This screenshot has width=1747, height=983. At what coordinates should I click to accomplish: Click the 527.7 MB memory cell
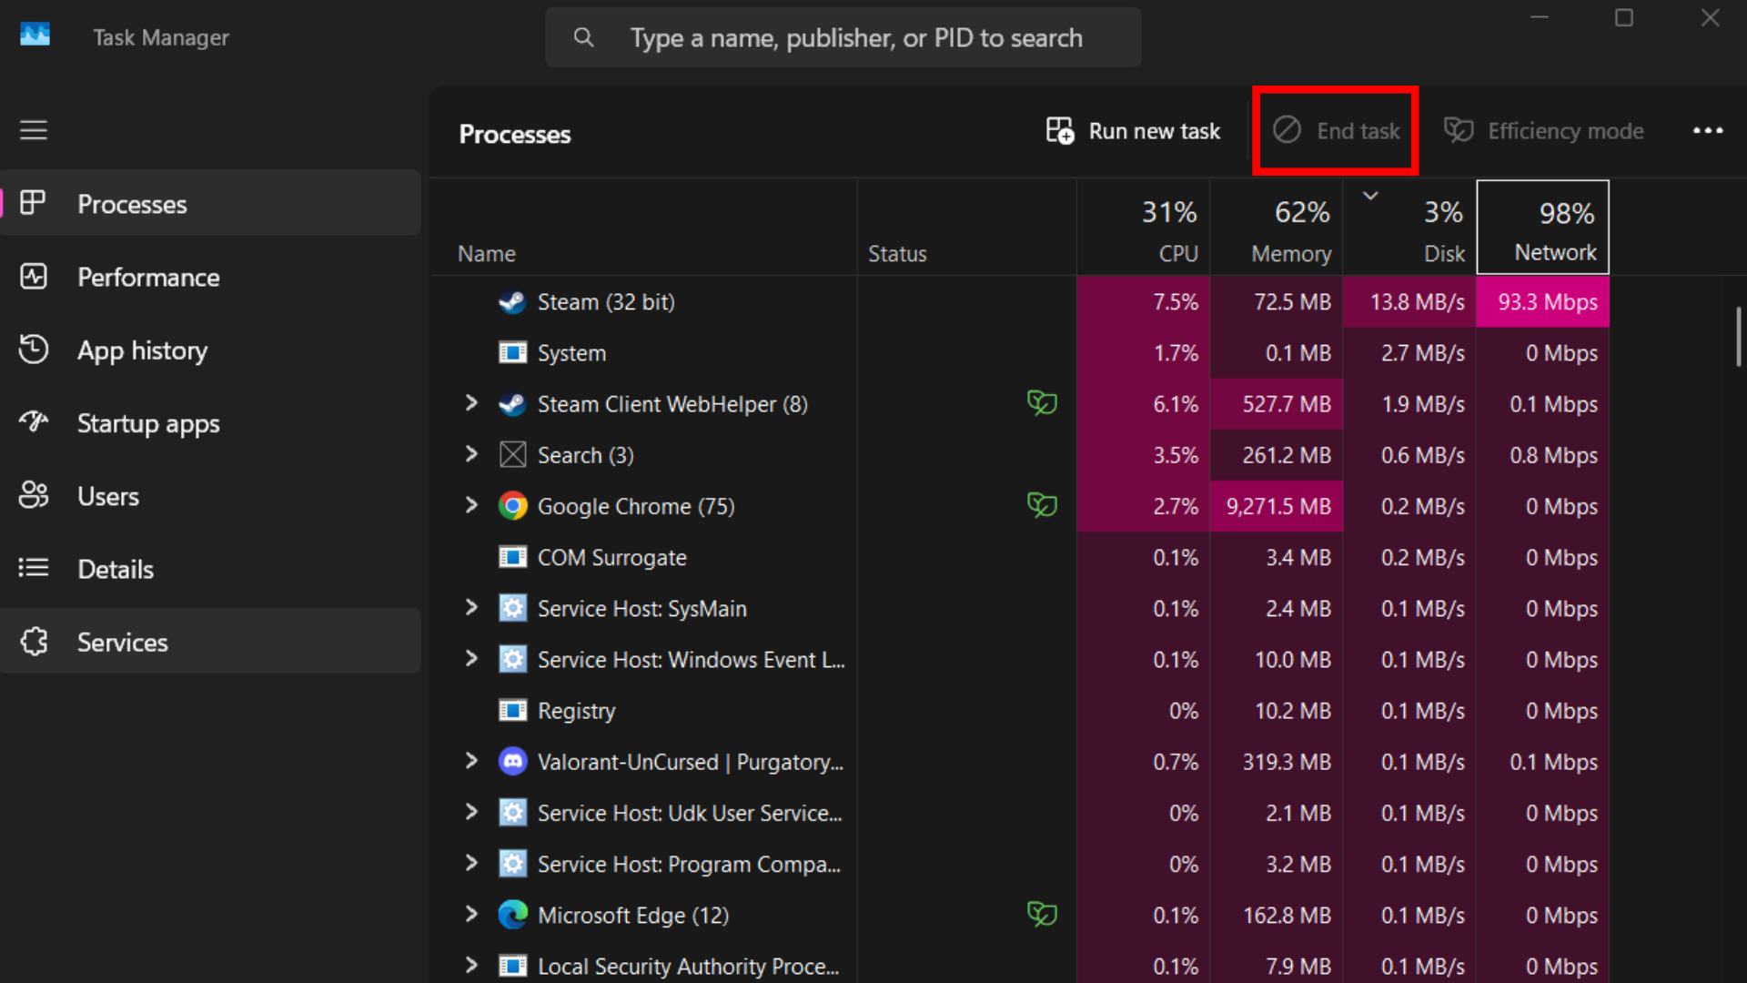(x=1277, y=404)
